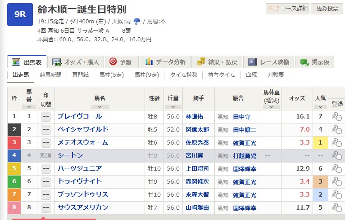Sort by 馬名 column arrow
Image resolution: width=345 pixels, height=220 pixels.
(x=100, y=107)
